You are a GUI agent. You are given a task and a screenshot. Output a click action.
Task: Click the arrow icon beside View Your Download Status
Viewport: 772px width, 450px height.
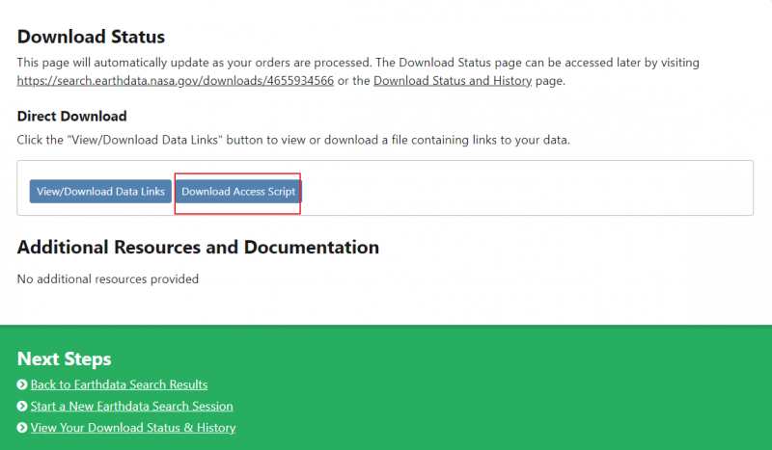coord(22,428)
